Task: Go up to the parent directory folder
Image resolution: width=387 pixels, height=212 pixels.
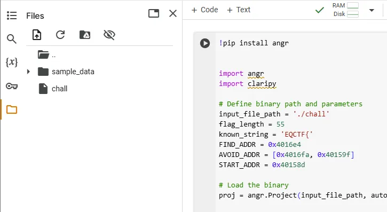Action: (46, 54)
